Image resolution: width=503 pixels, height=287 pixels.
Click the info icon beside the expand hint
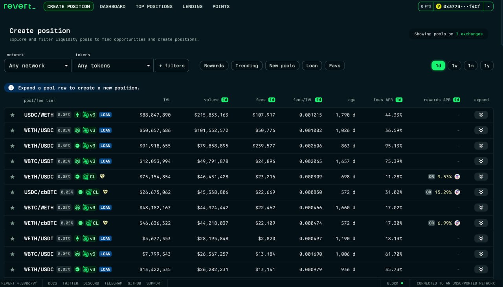(11, 88)
